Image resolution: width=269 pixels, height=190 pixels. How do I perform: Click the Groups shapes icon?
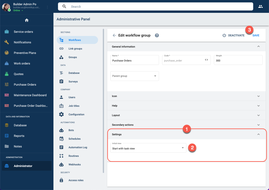62,57
